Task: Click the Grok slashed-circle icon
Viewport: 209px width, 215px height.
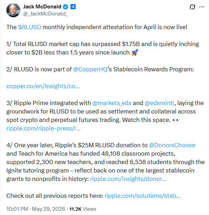Action: click(192, 7)
